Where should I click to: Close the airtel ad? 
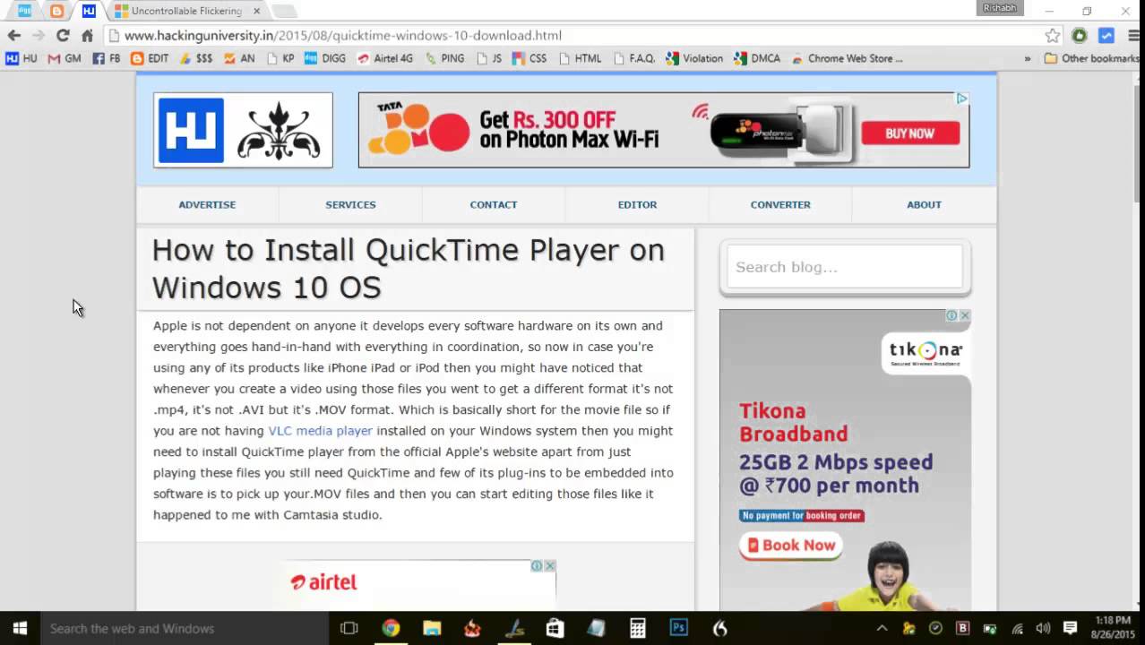pyautogui.click(x=550, y=566)
